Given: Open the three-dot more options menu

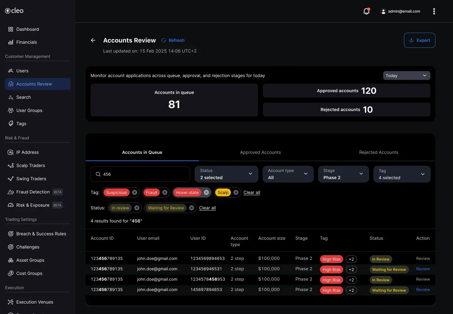Looking at the screenshot, I should [434, 11].
